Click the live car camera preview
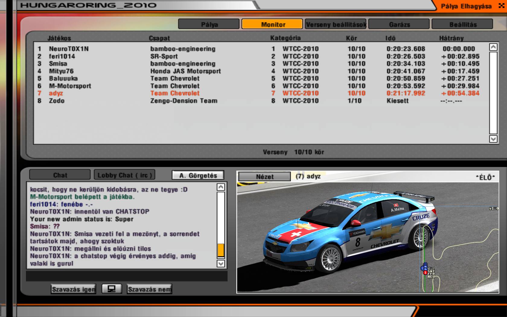Viewport: 507px width, 317px height. coord(368,237)
